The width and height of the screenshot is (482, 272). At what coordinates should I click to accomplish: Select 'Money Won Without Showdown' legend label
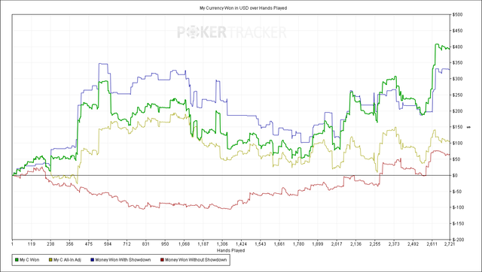pos(196,260)
